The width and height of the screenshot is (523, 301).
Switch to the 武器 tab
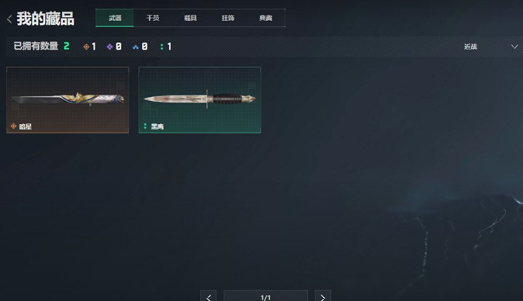[115, 18]
